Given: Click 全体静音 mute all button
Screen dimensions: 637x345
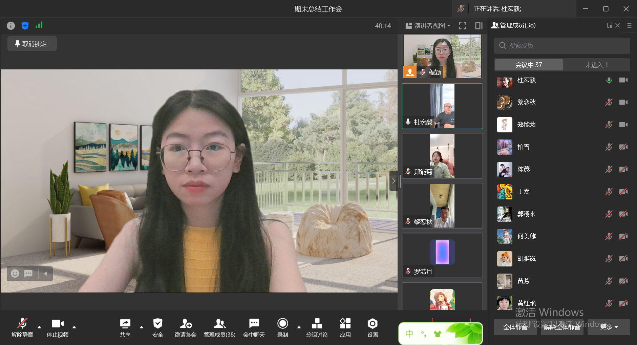Looking at the screenshot, I should [x=515, y=327].
